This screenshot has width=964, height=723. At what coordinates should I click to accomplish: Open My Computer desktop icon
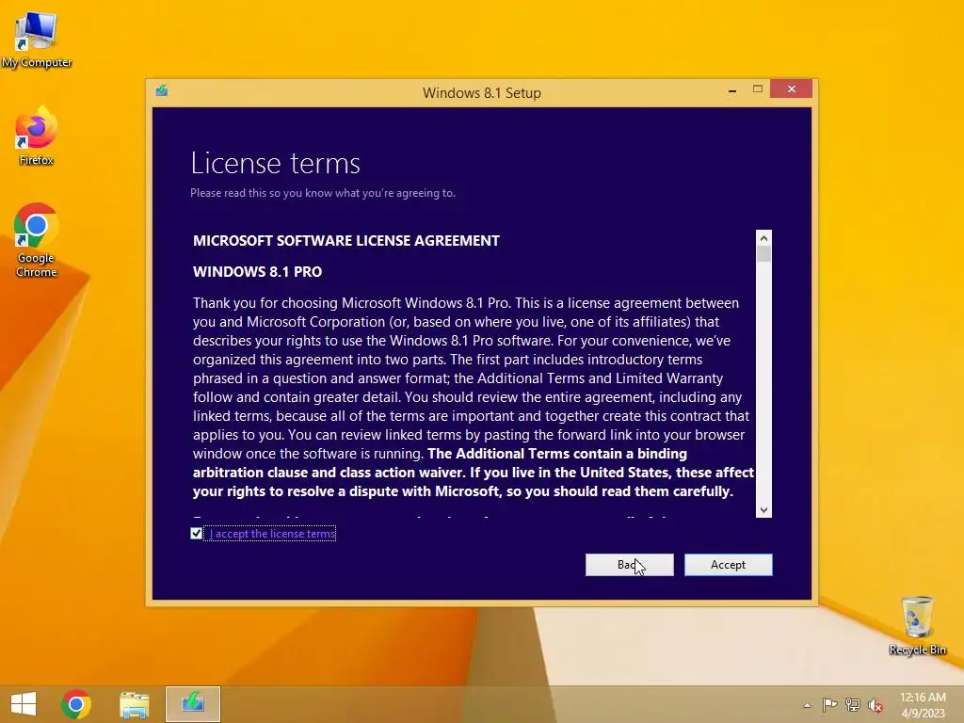pos(37,40)
